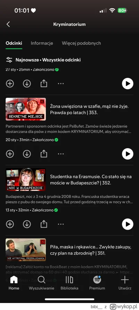Switch to the Informacje tab
This screenshot has height=310, width=139.
coord(42,43)
